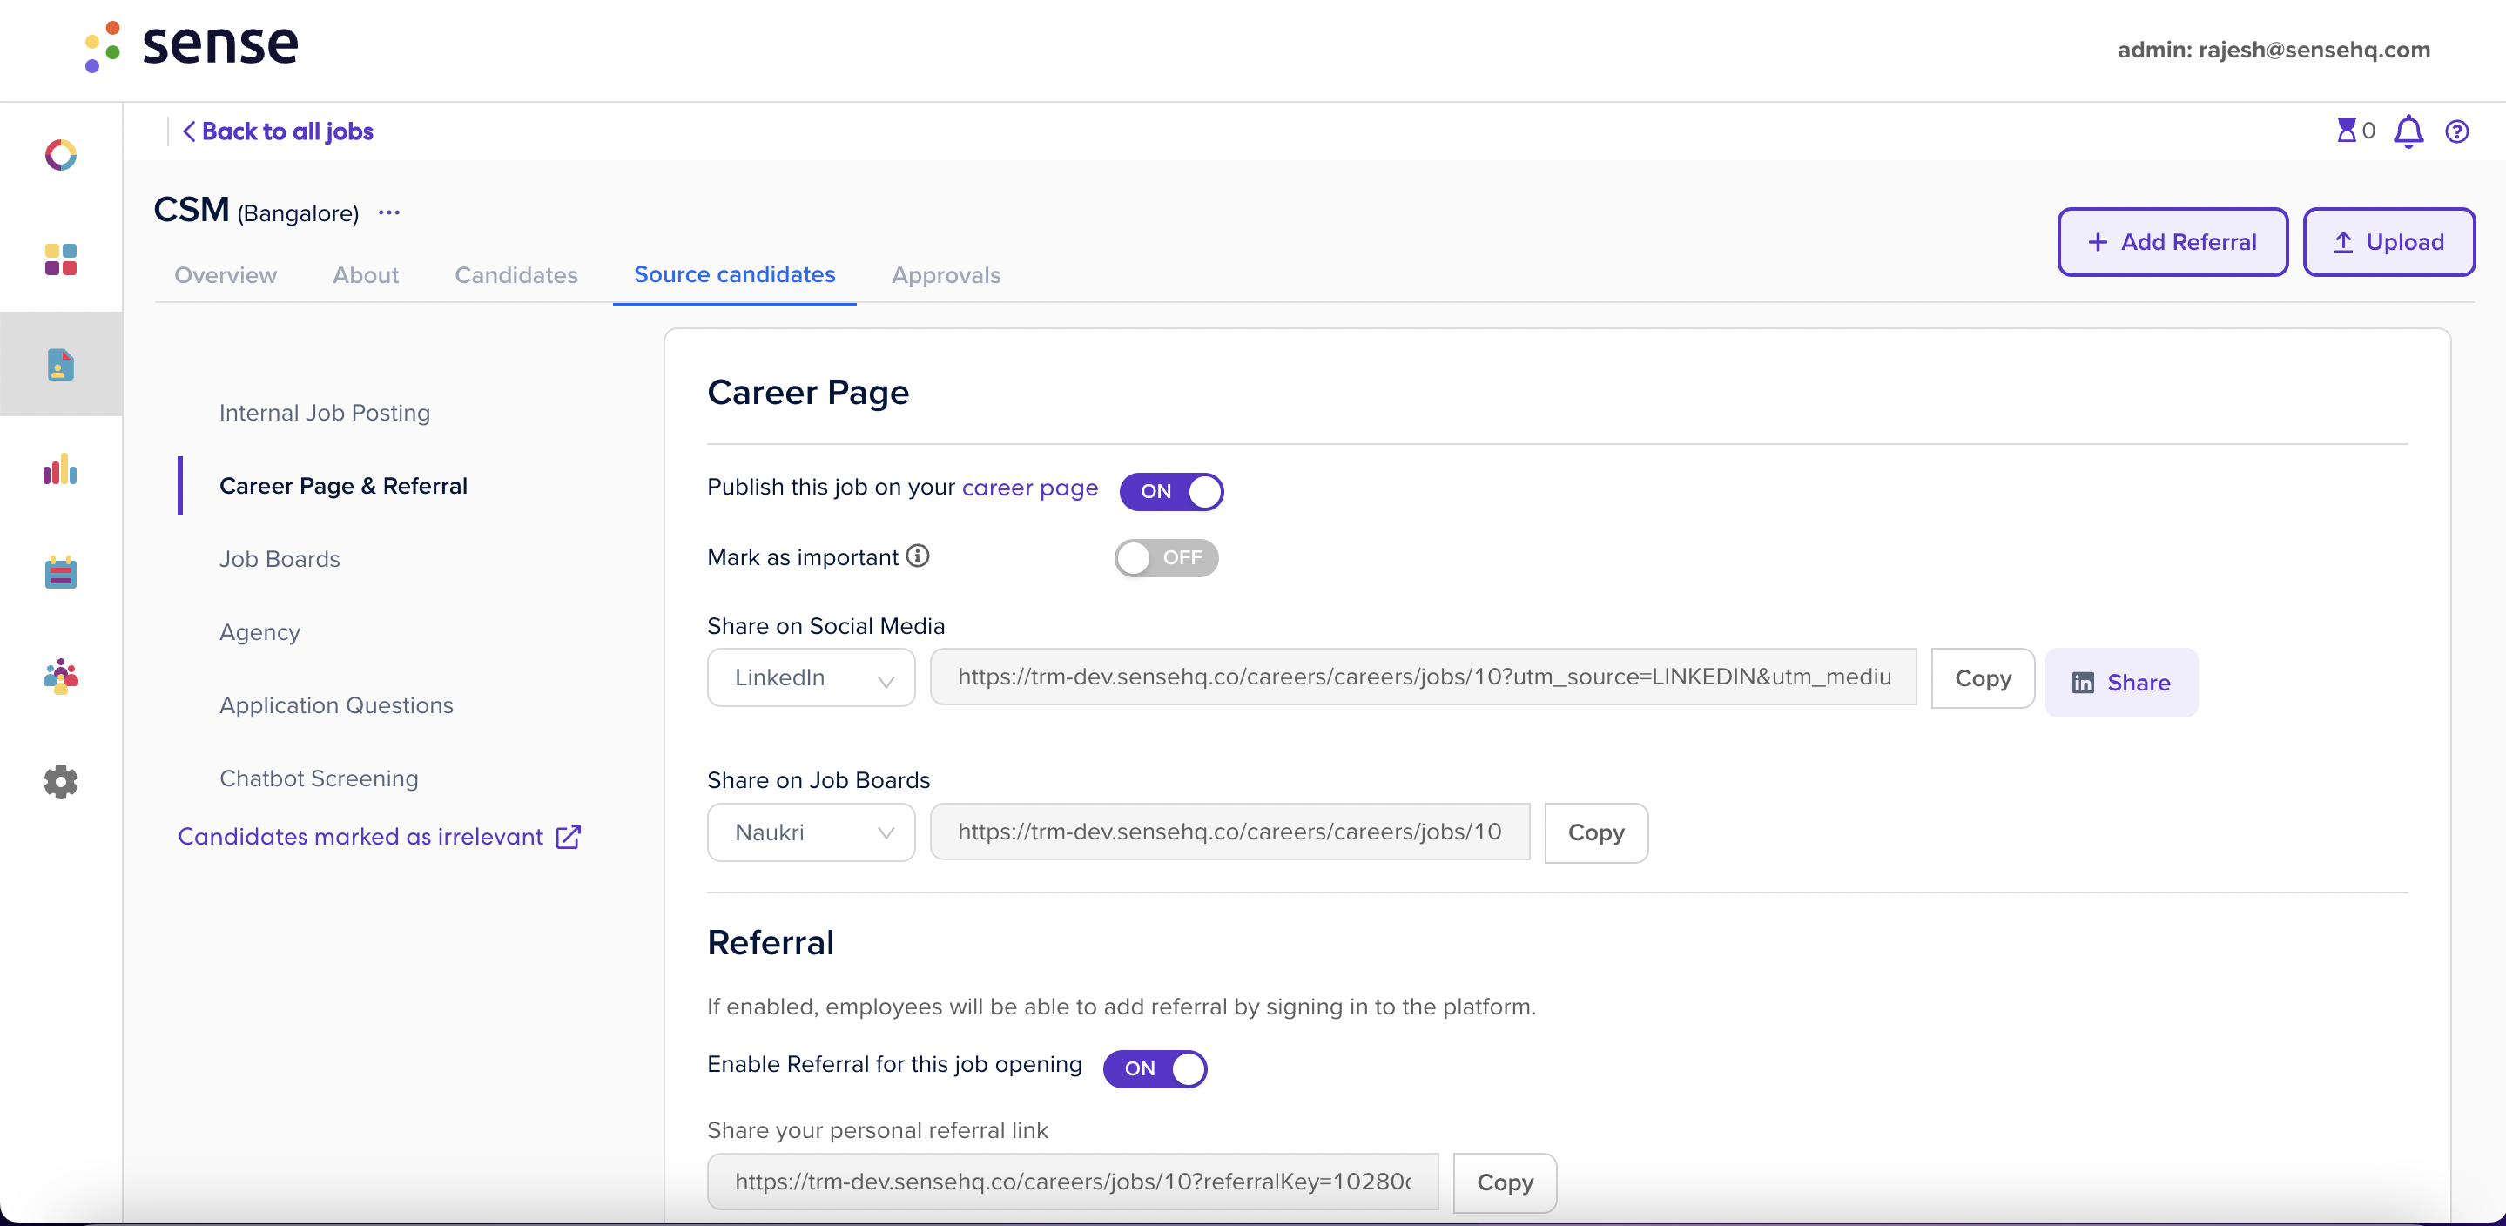Click the personal referral link field
The width and height of the screenshot is (2506, 1226).
pos(1073,1182)
